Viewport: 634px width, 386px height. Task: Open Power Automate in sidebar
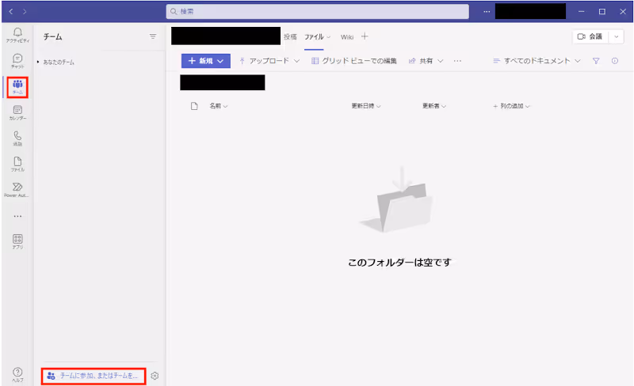[x=17, y=190]
